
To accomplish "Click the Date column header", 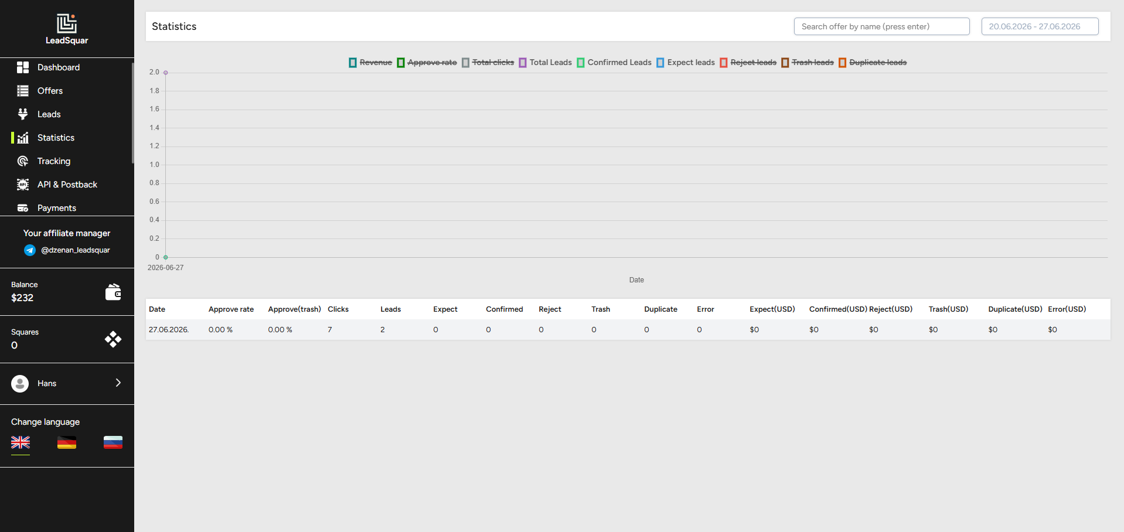I will 157,309.
